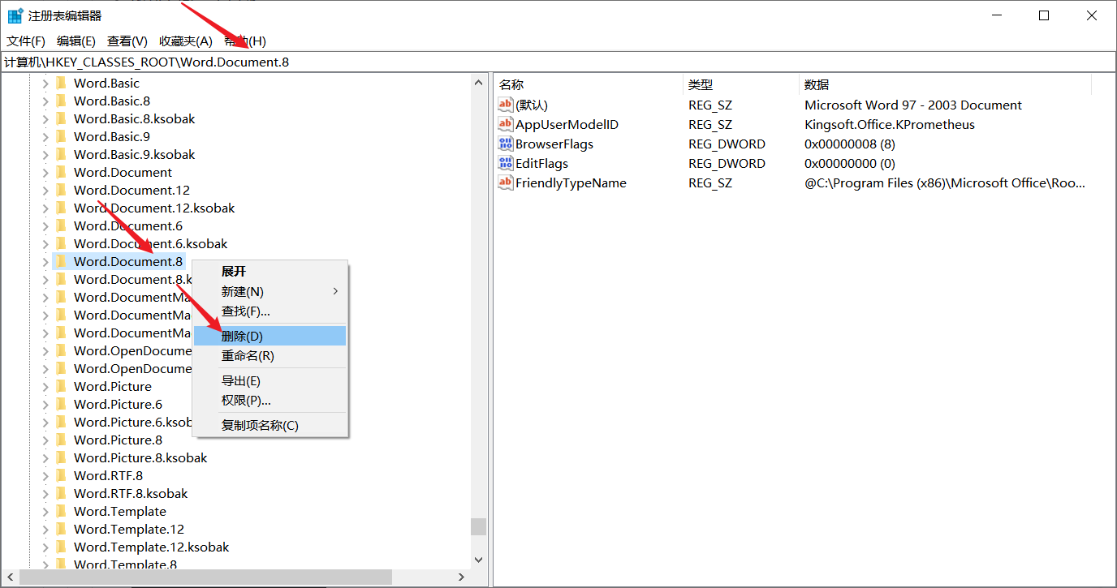1117x588 pixels.
Task: Select the Word.Document.12 tree label
Action: pos(132,190)
